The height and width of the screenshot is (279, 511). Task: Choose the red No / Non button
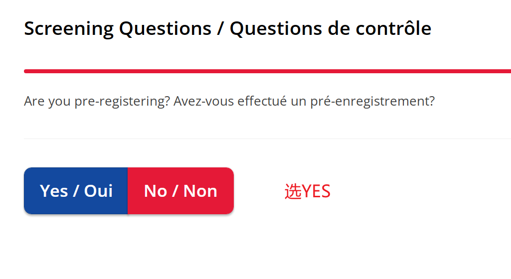(180, 191)
